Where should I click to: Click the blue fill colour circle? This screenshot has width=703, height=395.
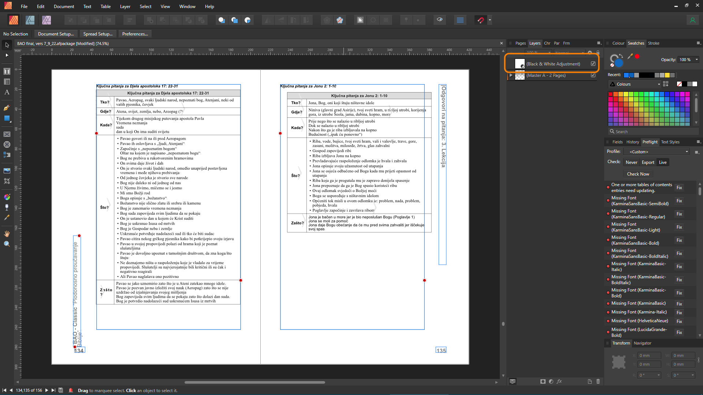pyautogui.click(x=618, y=63)
